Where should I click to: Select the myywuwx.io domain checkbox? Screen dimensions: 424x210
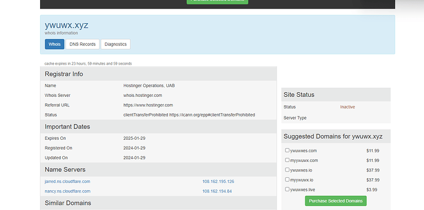click(287, 179)
